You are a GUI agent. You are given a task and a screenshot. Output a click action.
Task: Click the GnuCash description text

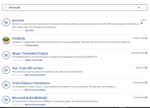(x=76, y=25)
